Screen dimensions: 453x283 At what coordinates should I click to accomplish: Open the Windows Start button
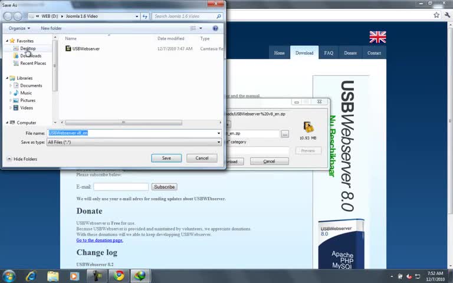point(9,276)
